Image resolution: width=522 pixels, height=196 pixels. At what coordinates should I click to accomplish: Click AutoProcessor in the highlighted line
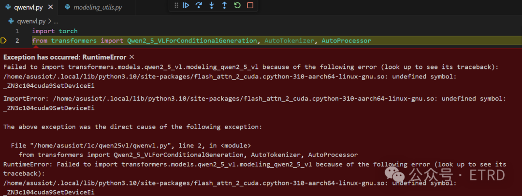pos(346,41)
